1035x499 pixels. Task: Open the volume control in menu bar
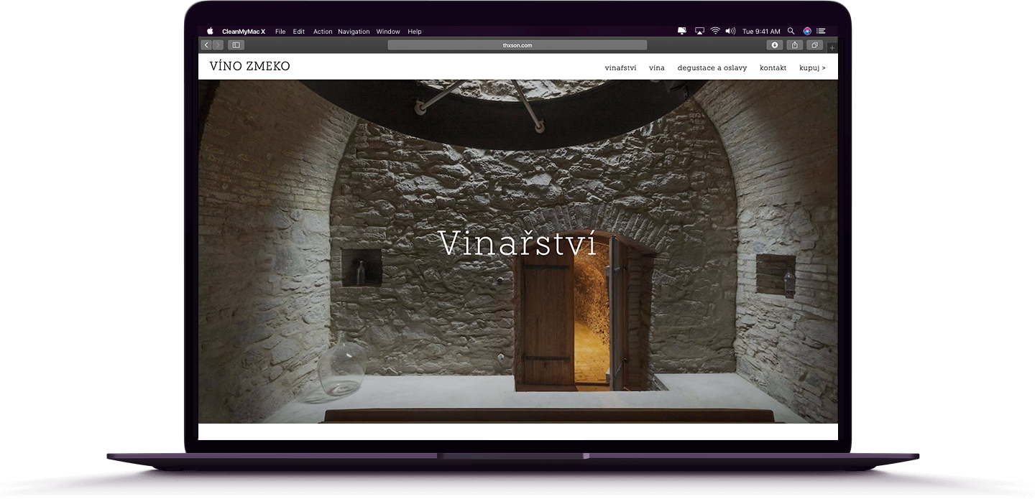click(731, 32)
